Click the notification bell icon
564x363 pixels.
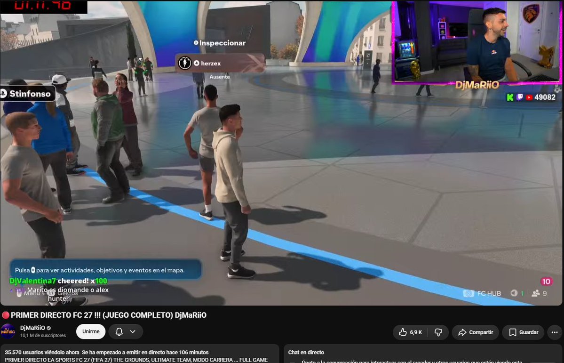pyautogui.click(x=119, y=331)
